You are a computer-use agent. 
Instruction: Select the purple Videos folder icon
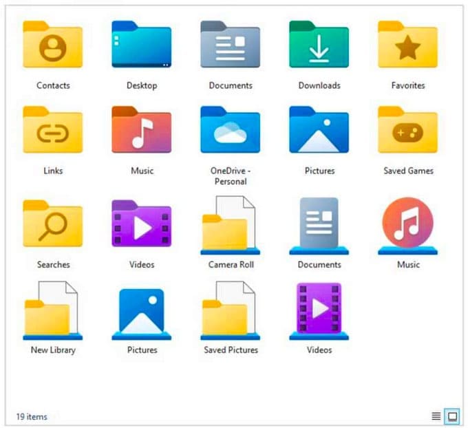click(142, 224)
